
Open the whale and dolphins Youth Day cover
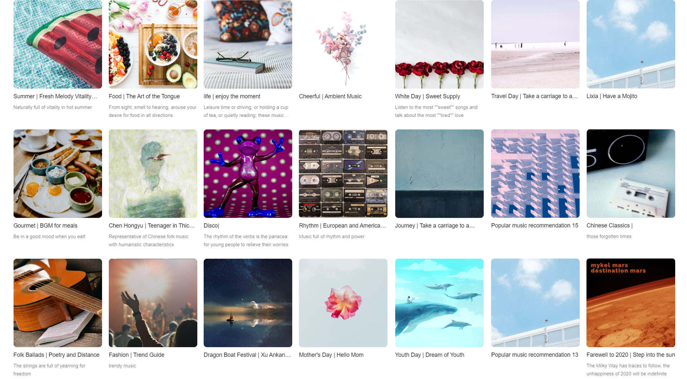(x=439, y=303)
